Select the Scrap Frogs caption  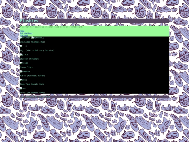pyautogui.click(x=26, y=67)
